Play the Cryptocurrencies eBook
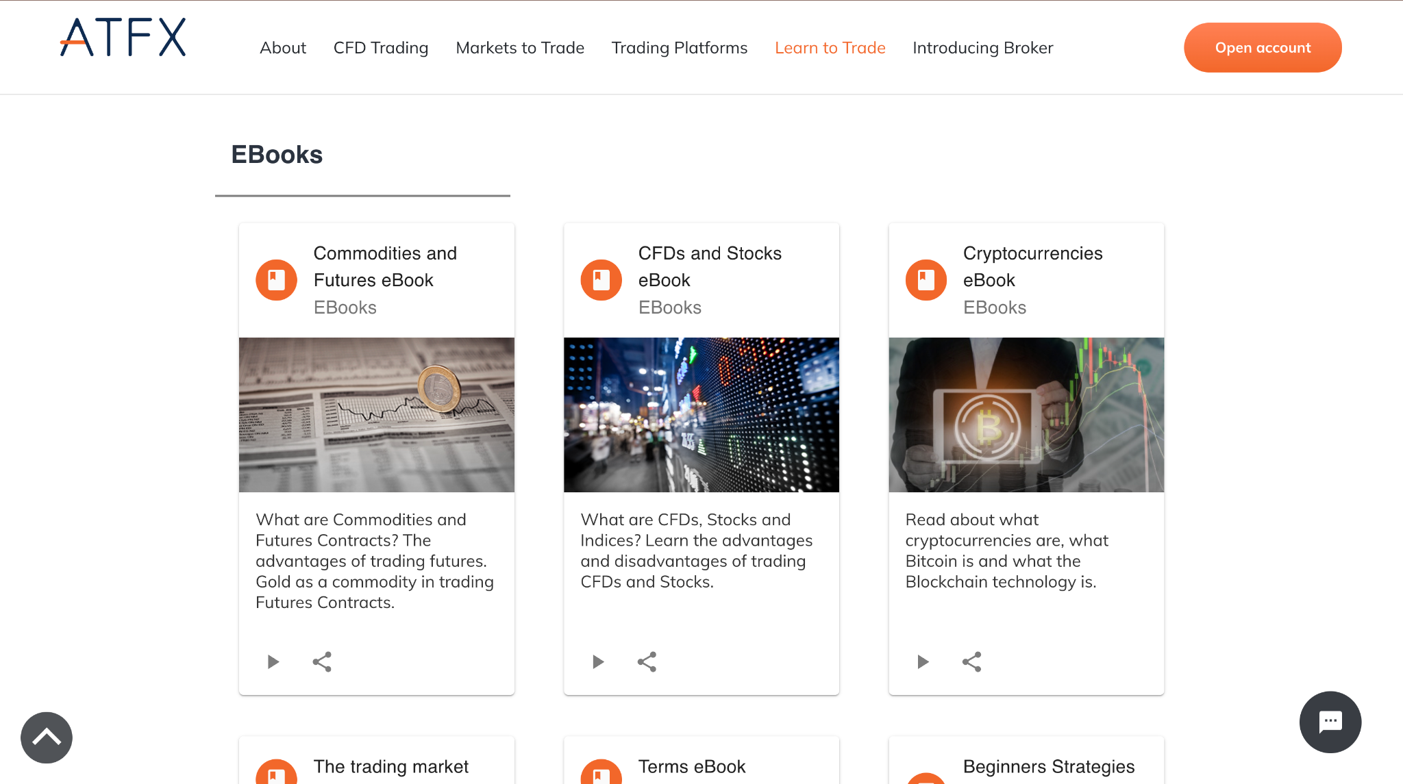This screenshot has width=1403, height=784. (x=922, y=661)
